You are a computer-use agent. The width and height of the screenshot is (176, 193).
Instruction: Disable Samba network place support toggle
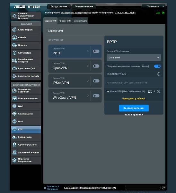[x=157, y=66]
